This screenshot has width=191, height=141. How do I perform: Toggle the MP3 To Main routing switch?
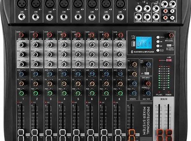click(169, 46)
